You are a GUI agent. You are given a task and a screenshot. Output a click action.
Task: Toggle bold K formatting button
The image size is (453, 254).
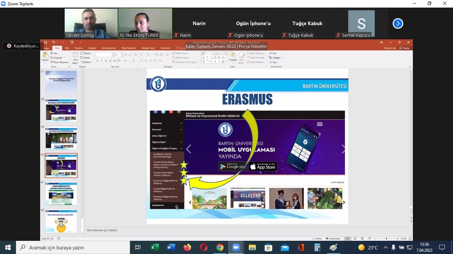tap(97, 61)
